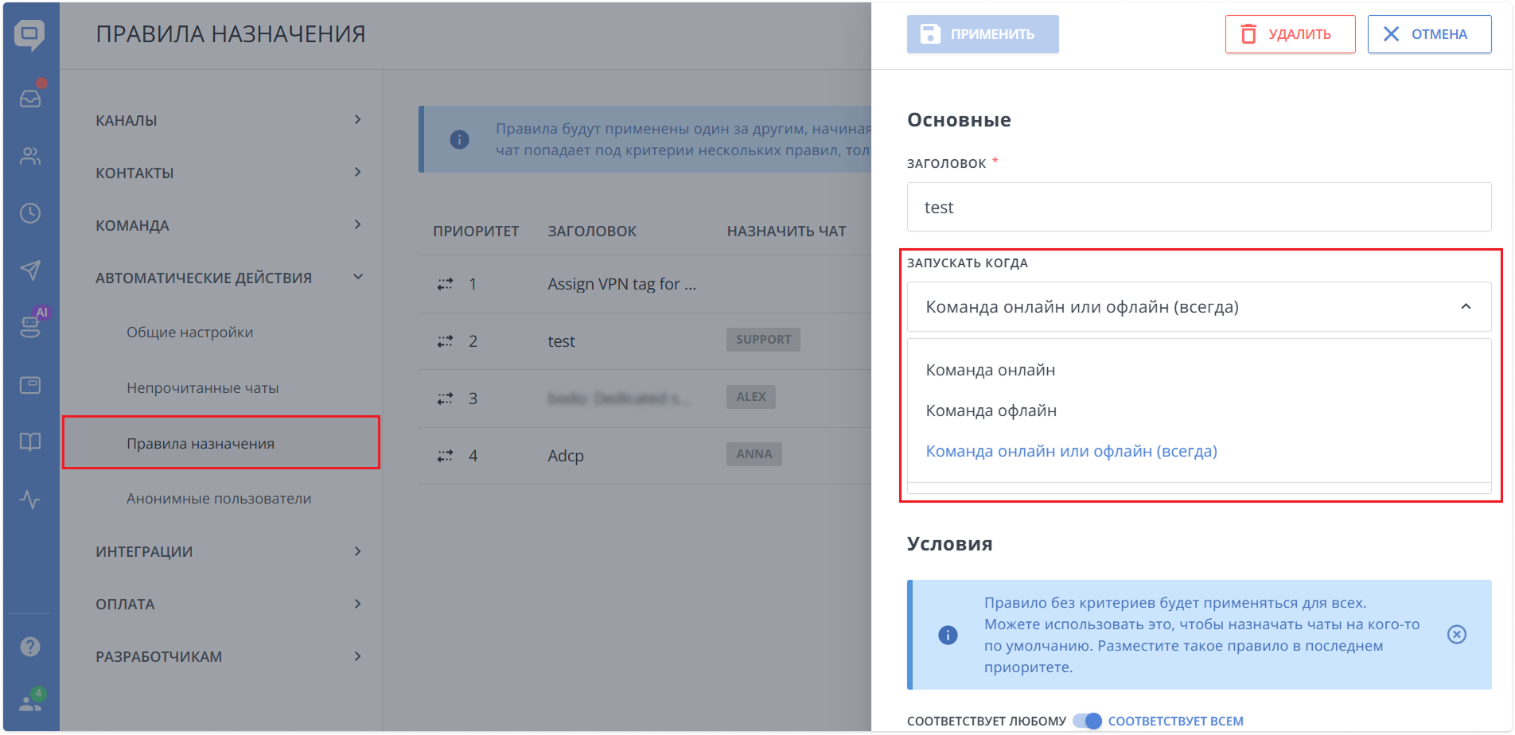Click the info icon on the blue banner
Image resolution: width=1515 pixels, height=735 pixels.
[x=948, y=634]
